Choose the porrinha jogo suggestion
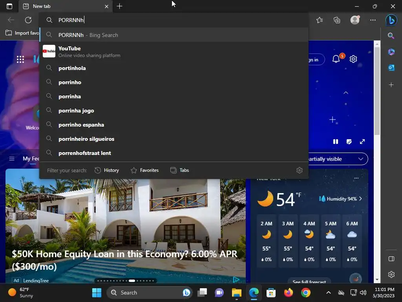The image size is (402, 302). 174,110
